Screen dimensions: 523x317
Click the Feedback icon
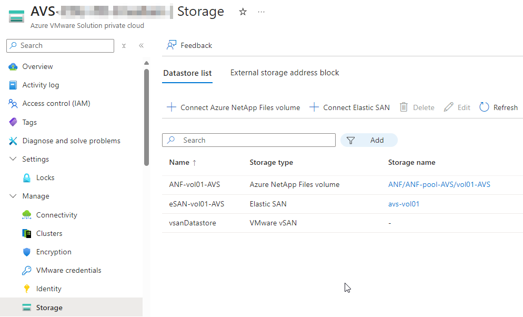pyautogui.click(x=171, y=45)
